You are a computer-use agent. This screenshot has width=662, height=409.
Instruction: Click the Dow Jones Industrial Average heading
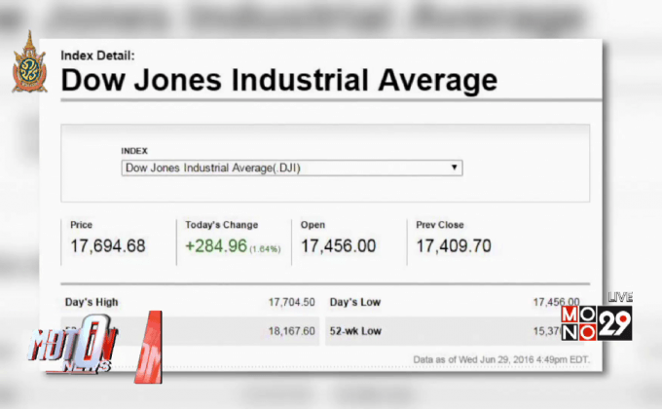pyautogui.click(x=278, y=80)
